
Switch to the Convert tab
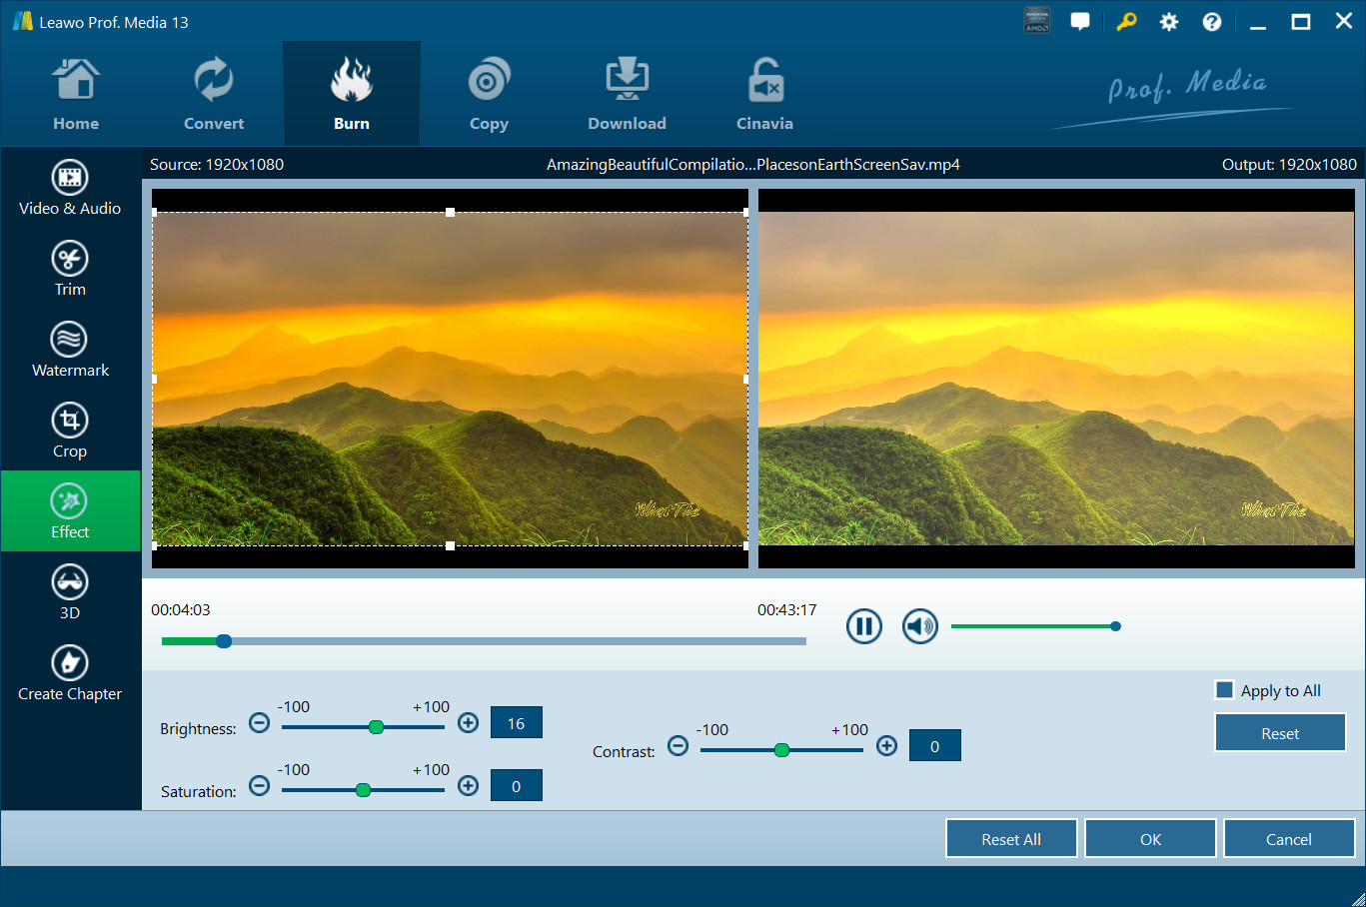pyautogui.click(x=214, y=95)
